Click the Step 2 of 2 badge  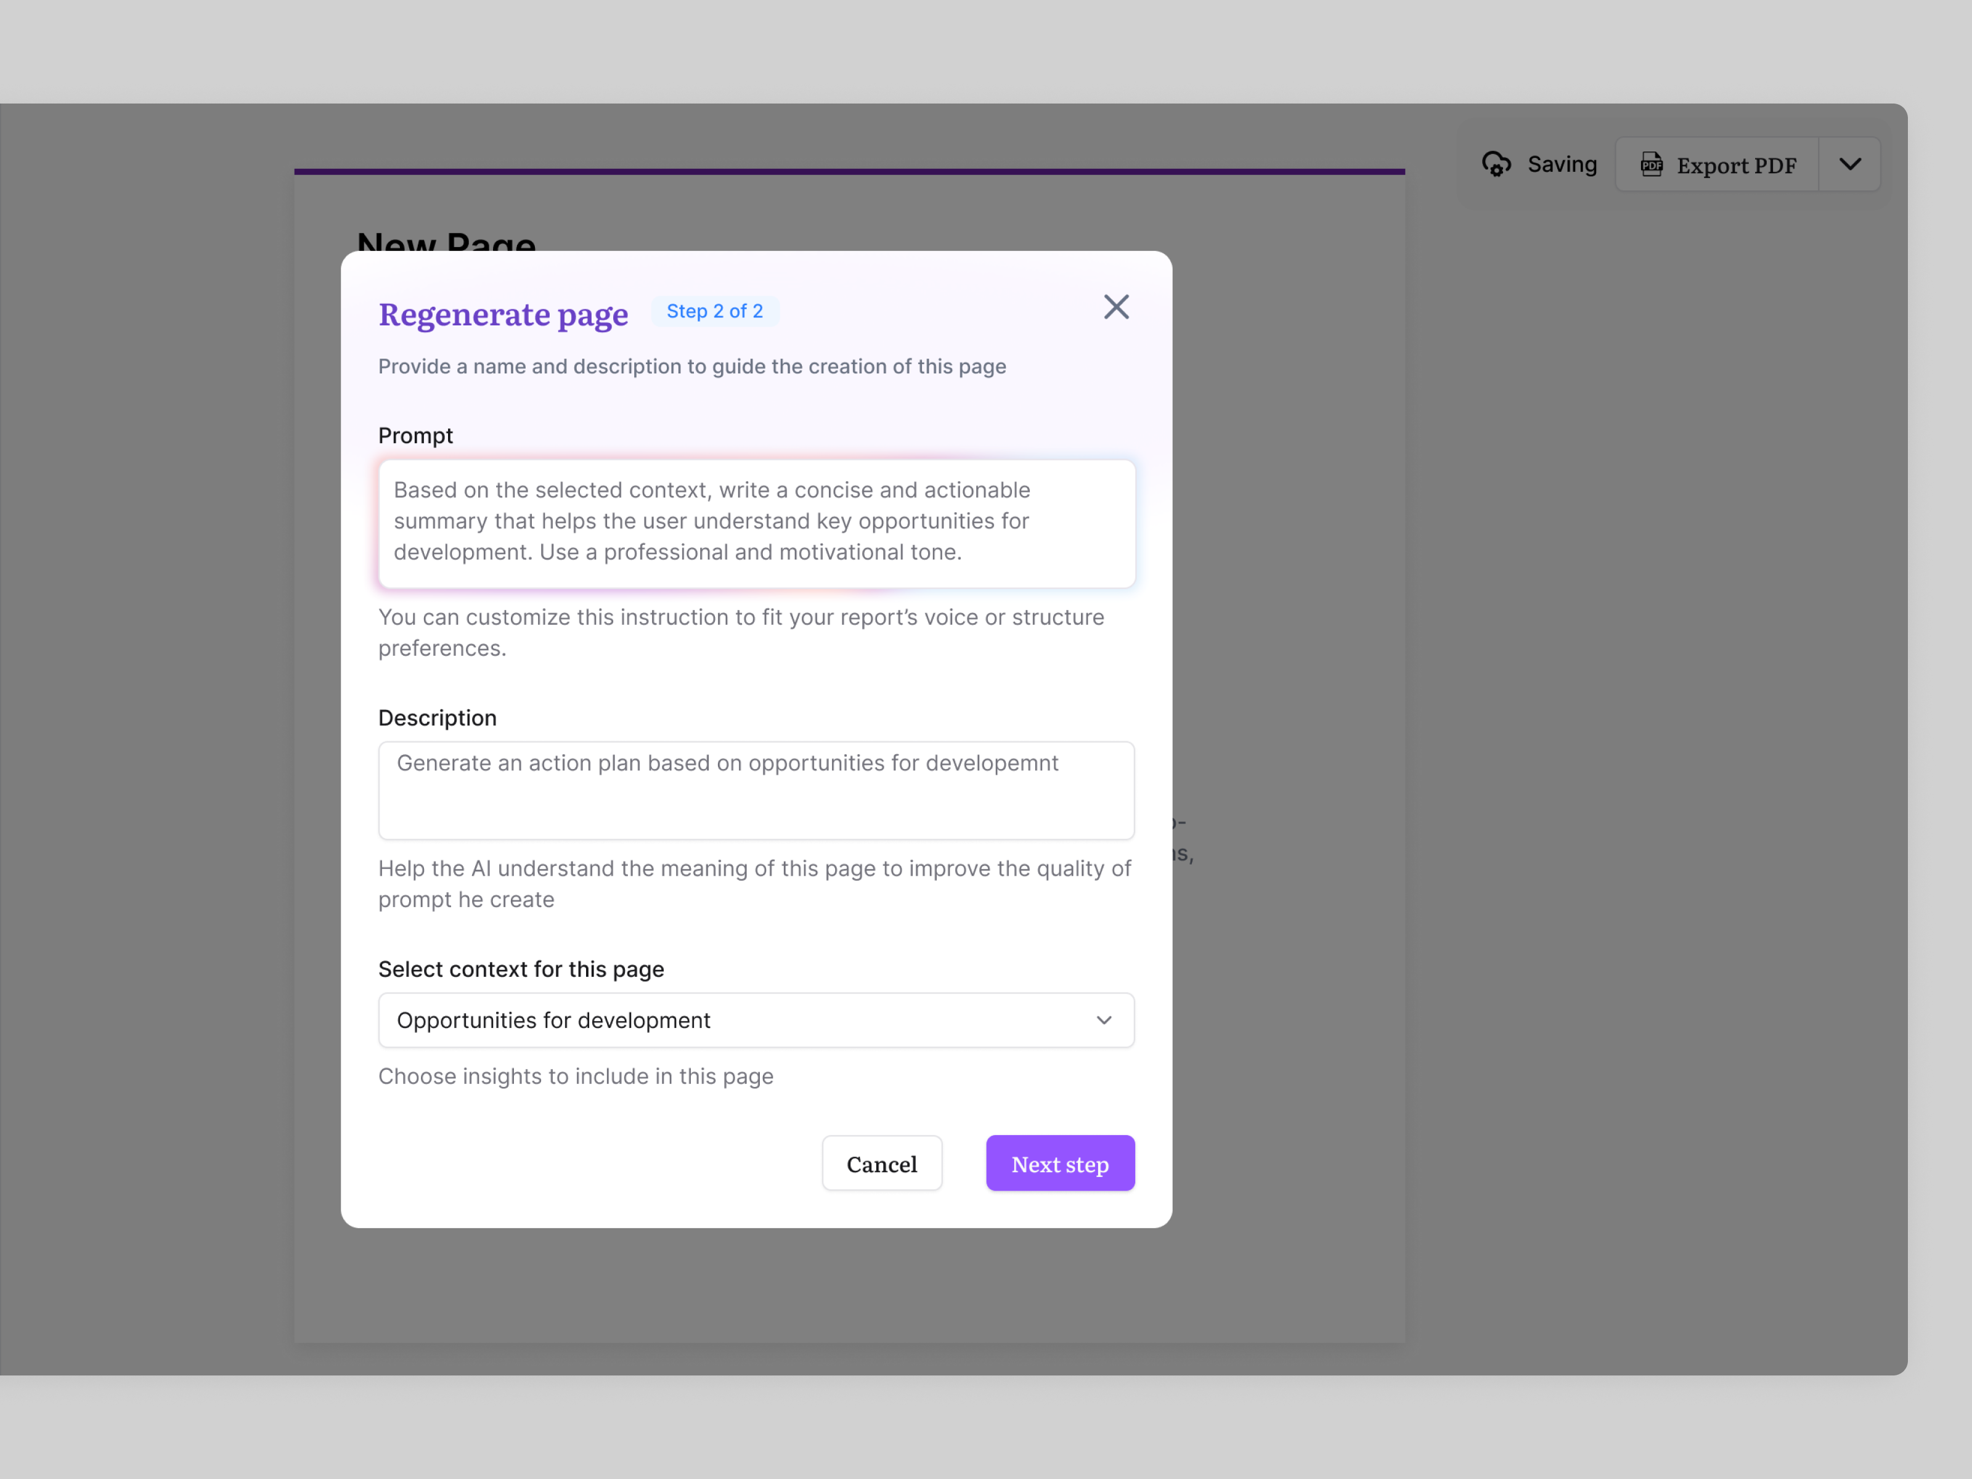pos(715,311)
